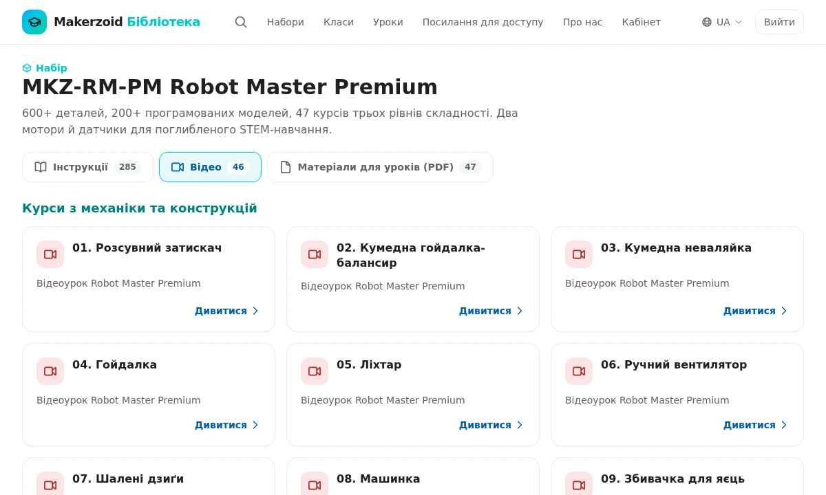Click the cube icon next to Набір

click(x=27, y=68)
